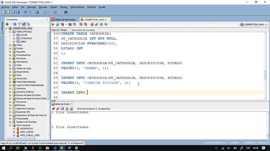
Task: Select the ANONYMOUS user in tree
Action: (26, 129)
